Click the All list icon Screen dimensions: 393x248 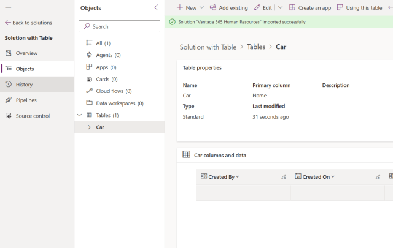pyautogui.click(x=89, y=43)
